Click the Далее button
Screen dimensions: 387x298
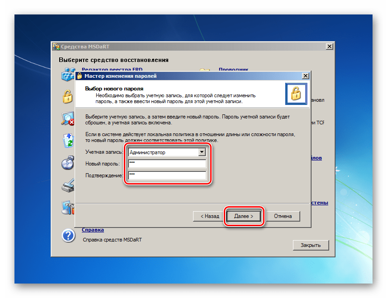click(x=243, y=216)
